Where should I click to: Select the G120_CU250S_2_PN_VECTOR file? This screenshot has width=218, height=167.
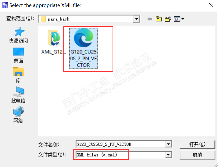(83, 48)
